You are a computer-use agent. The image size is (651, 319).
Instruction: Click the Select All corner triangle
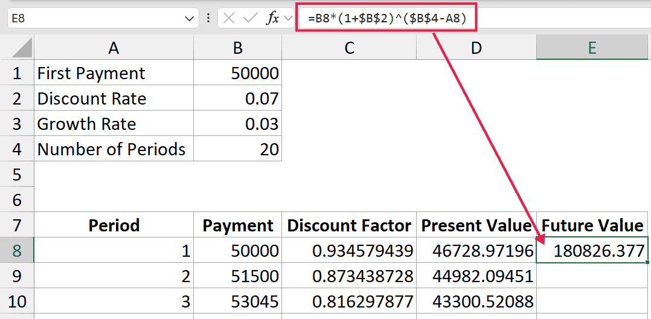[x=22, y=48]
